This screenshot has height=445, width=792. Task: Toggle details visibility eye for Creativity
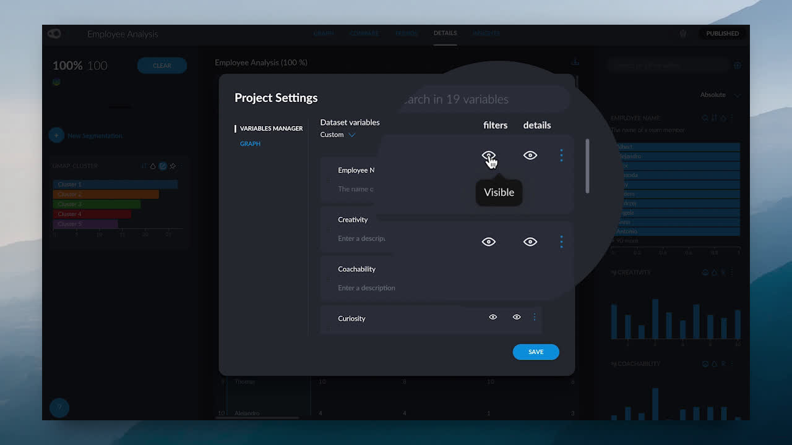530,242
